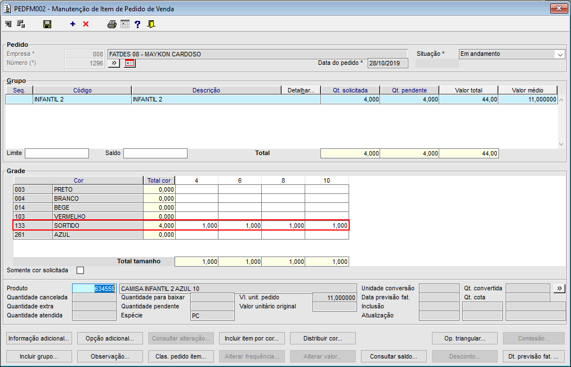The height and width of the screenshot is (367, 571).
Task: Toggle the Somente cor solicitada checkbox
Action: pyautogui.click(x=80, y=270)
